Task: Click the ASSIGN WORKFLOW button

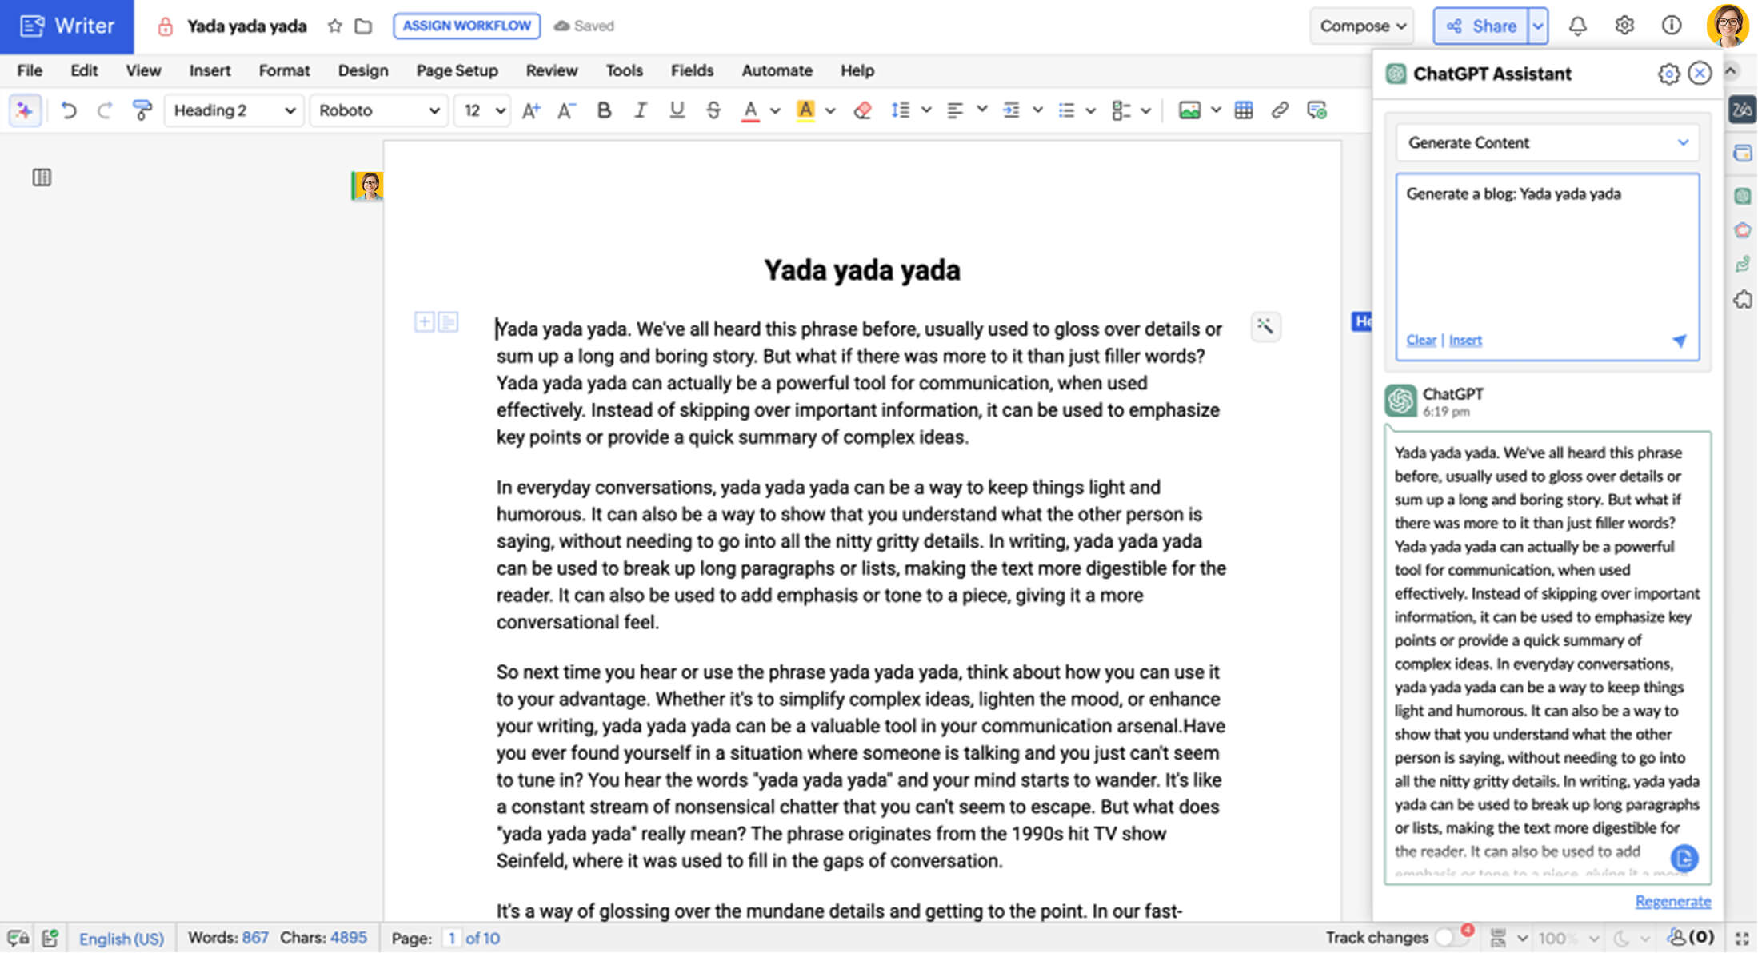Action: 466,26
